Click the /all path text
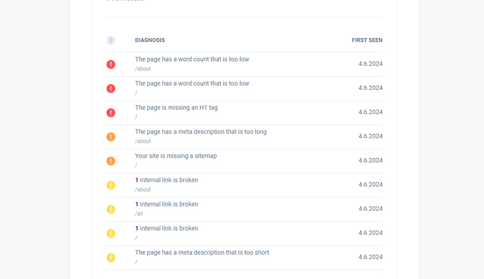Viewport: 484px width, 279px height. 139,214
